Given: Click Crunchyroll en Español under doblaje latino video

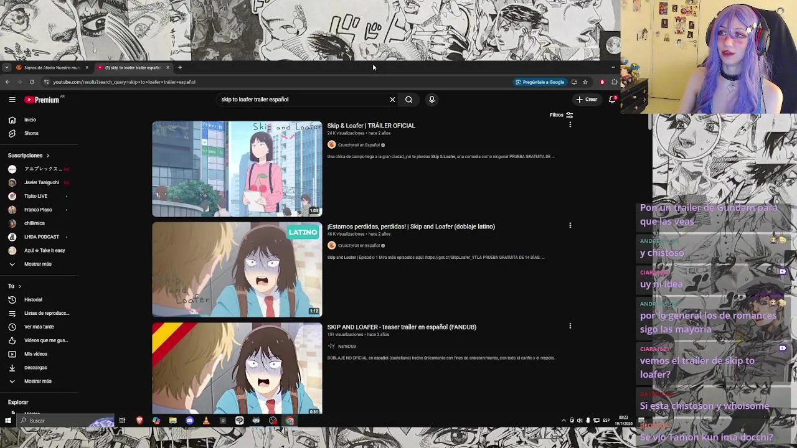Looking at the screenshot, I should pyautogui.click(x=359, y=246).
